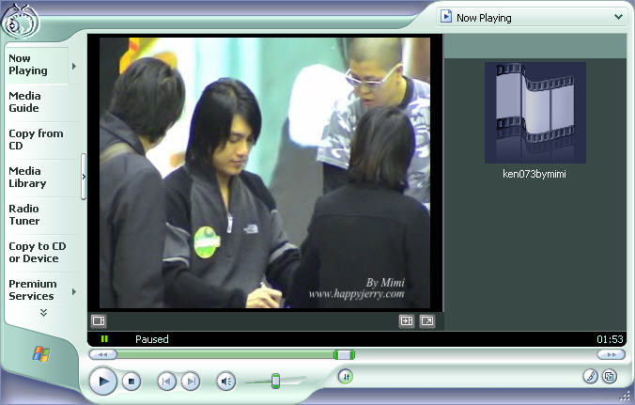635x405 pixels.
Task: Click the Rewind button on seek bar
Action: 103,355
